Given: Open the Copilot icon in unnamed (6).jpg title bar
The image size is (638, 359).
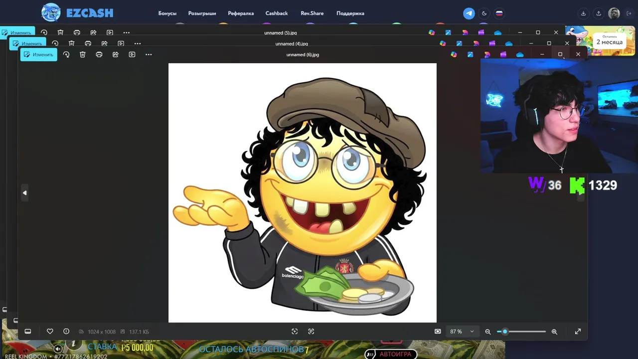Looking at the screenshot, I should point(454,54).
